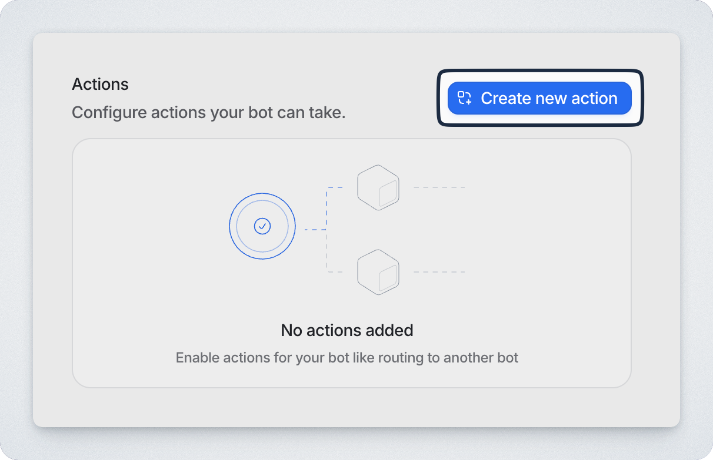Click the "Configure actions your bot can take." text
The width and height of the screenshot is (713, 460).
tap(208, 112)
